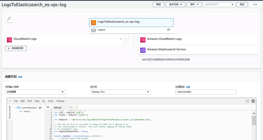Select the Amazon CloudWatch Logs resource
The width and height of the screenshot is (263, 140).
pos(198,40)
